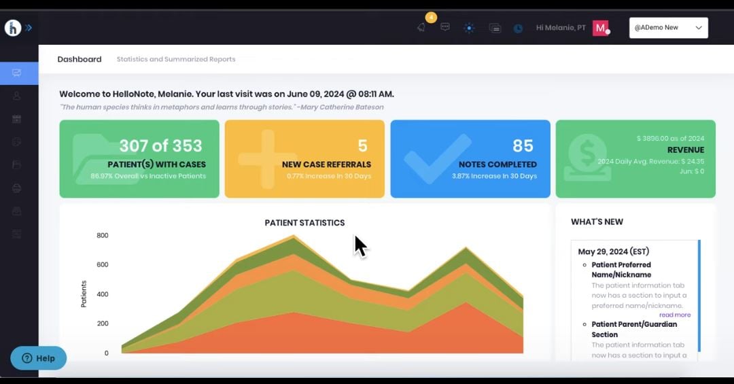Click 0.77% Increase in 30 Days text

point(329,176)
